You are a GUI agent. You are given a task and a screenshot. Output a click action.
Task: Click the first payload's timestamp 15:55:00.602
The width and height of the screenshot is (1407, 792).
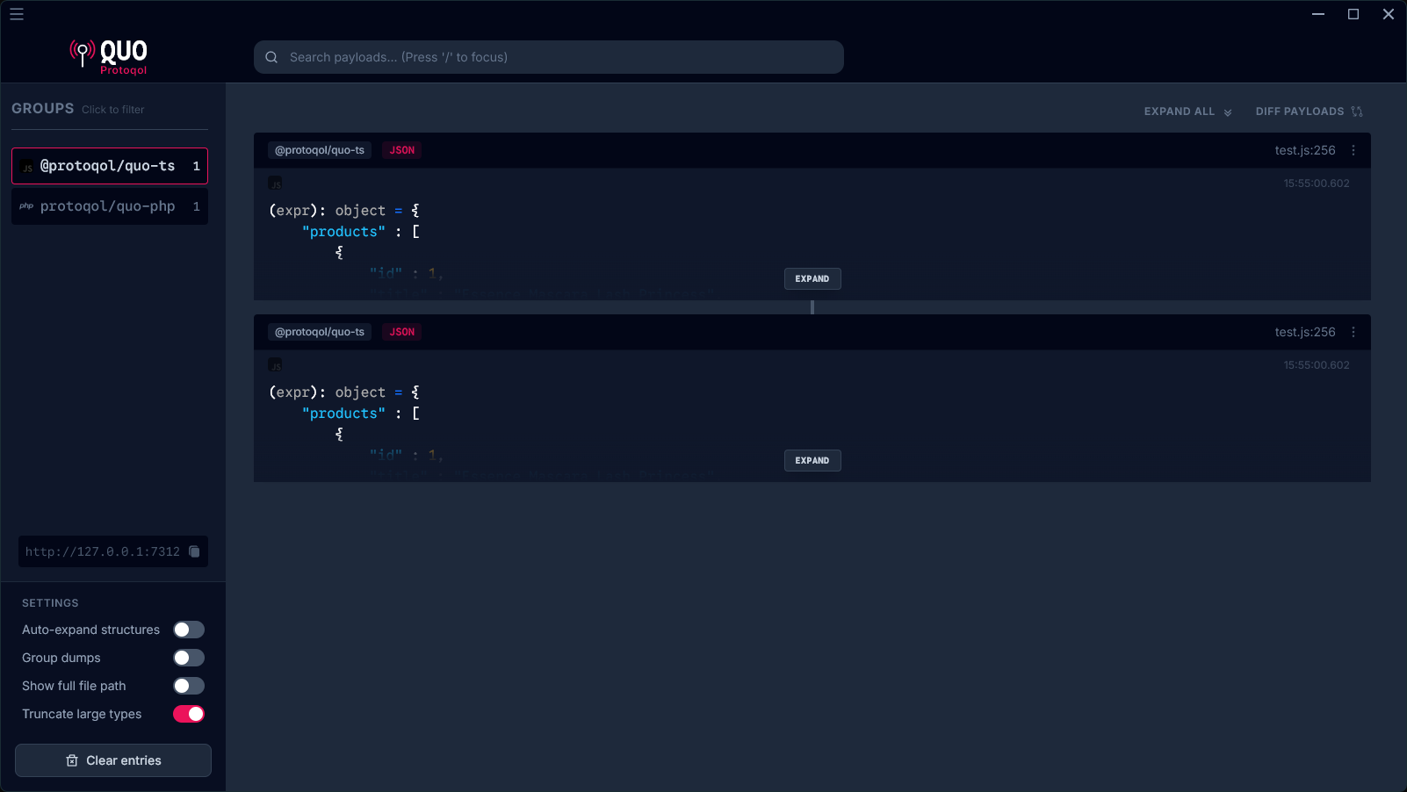pyautogui.click(x=1317, y=184)
